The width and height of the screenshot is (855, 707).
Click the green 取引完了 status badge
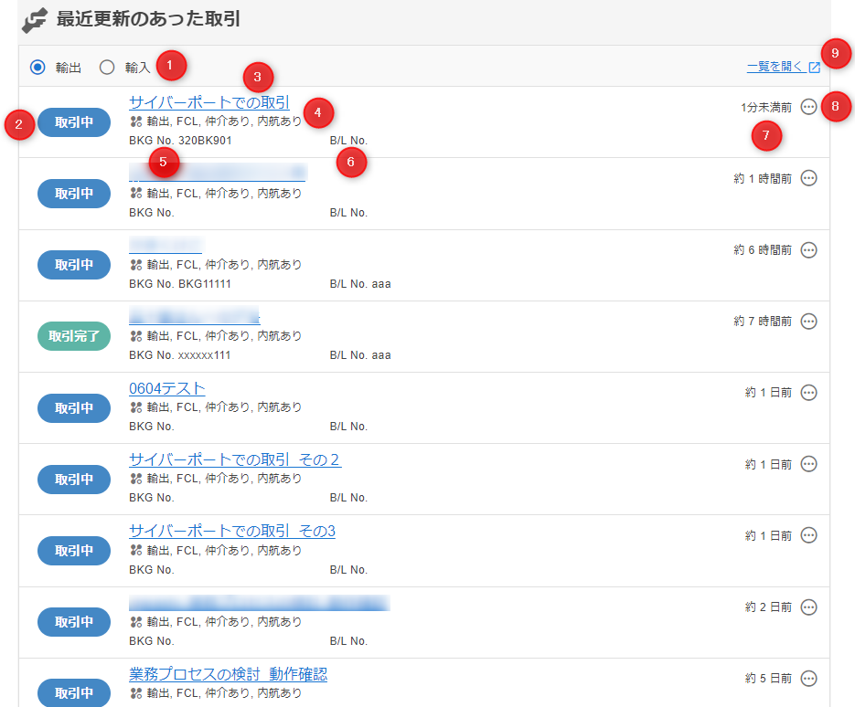73,336
